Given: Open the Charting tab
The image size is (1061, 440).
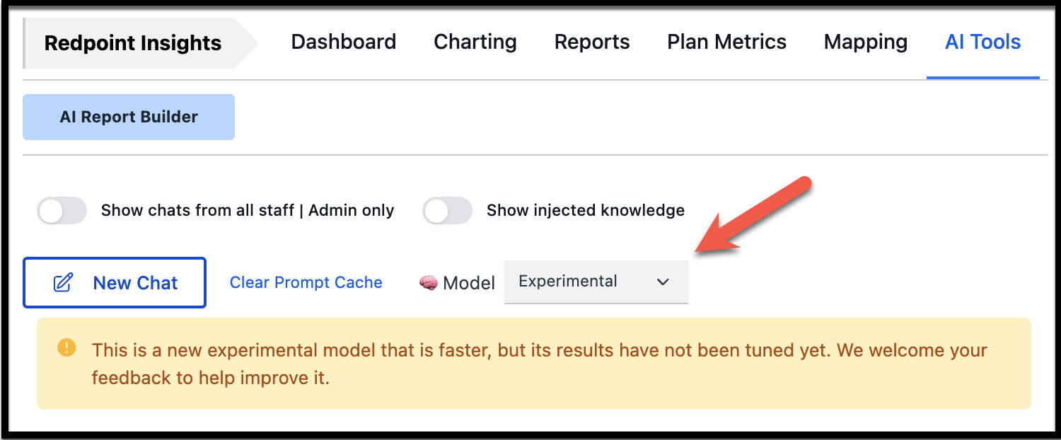Looking at the screenshot, I should (x=475, y=42).
